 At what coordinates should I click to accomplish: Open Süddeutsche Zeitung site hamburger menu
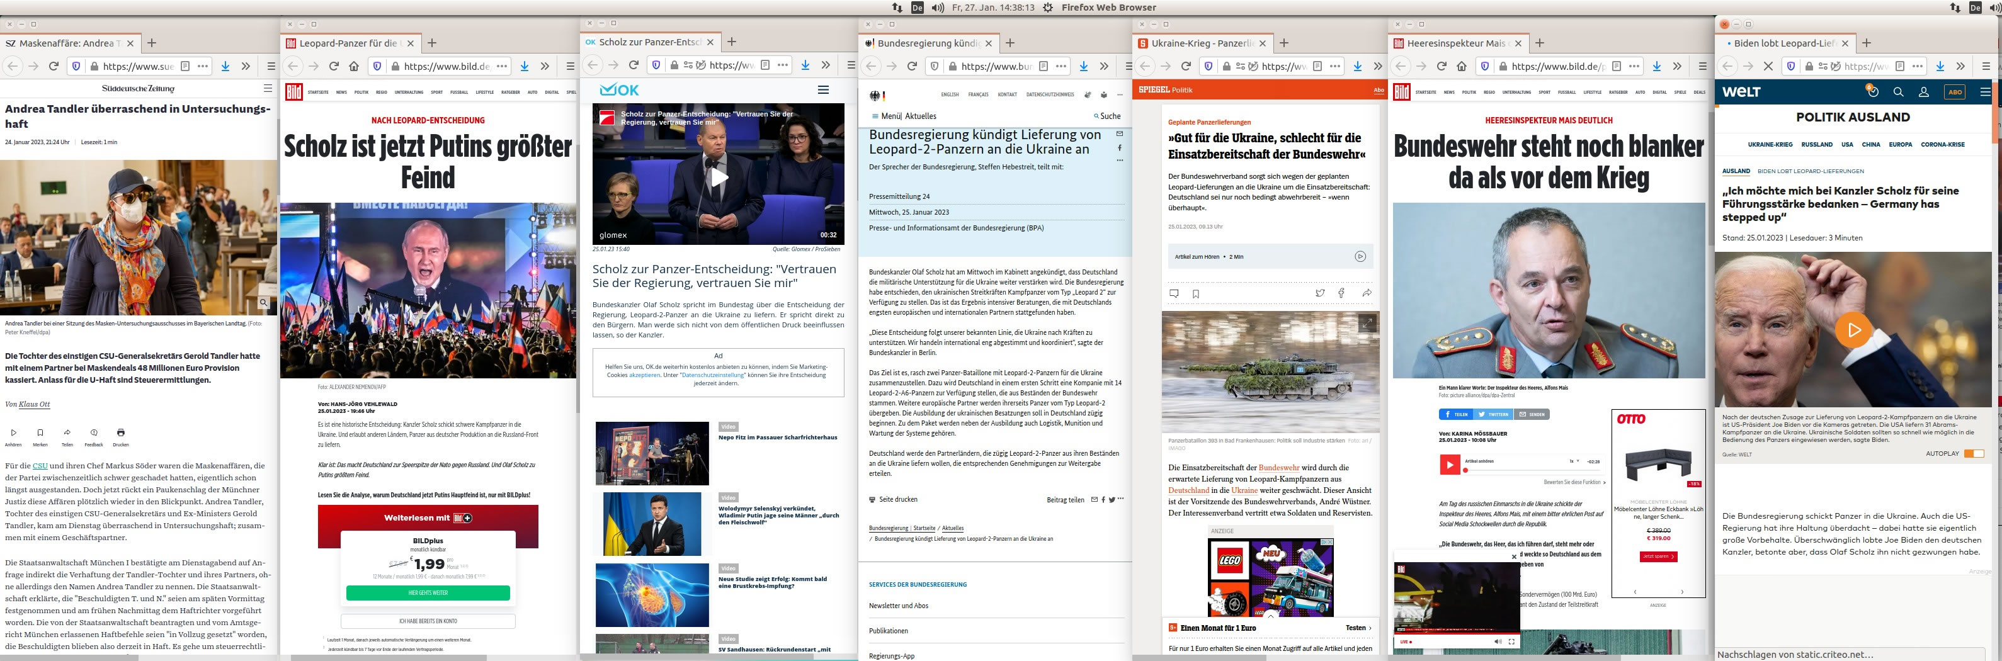(x=268, y=89)
